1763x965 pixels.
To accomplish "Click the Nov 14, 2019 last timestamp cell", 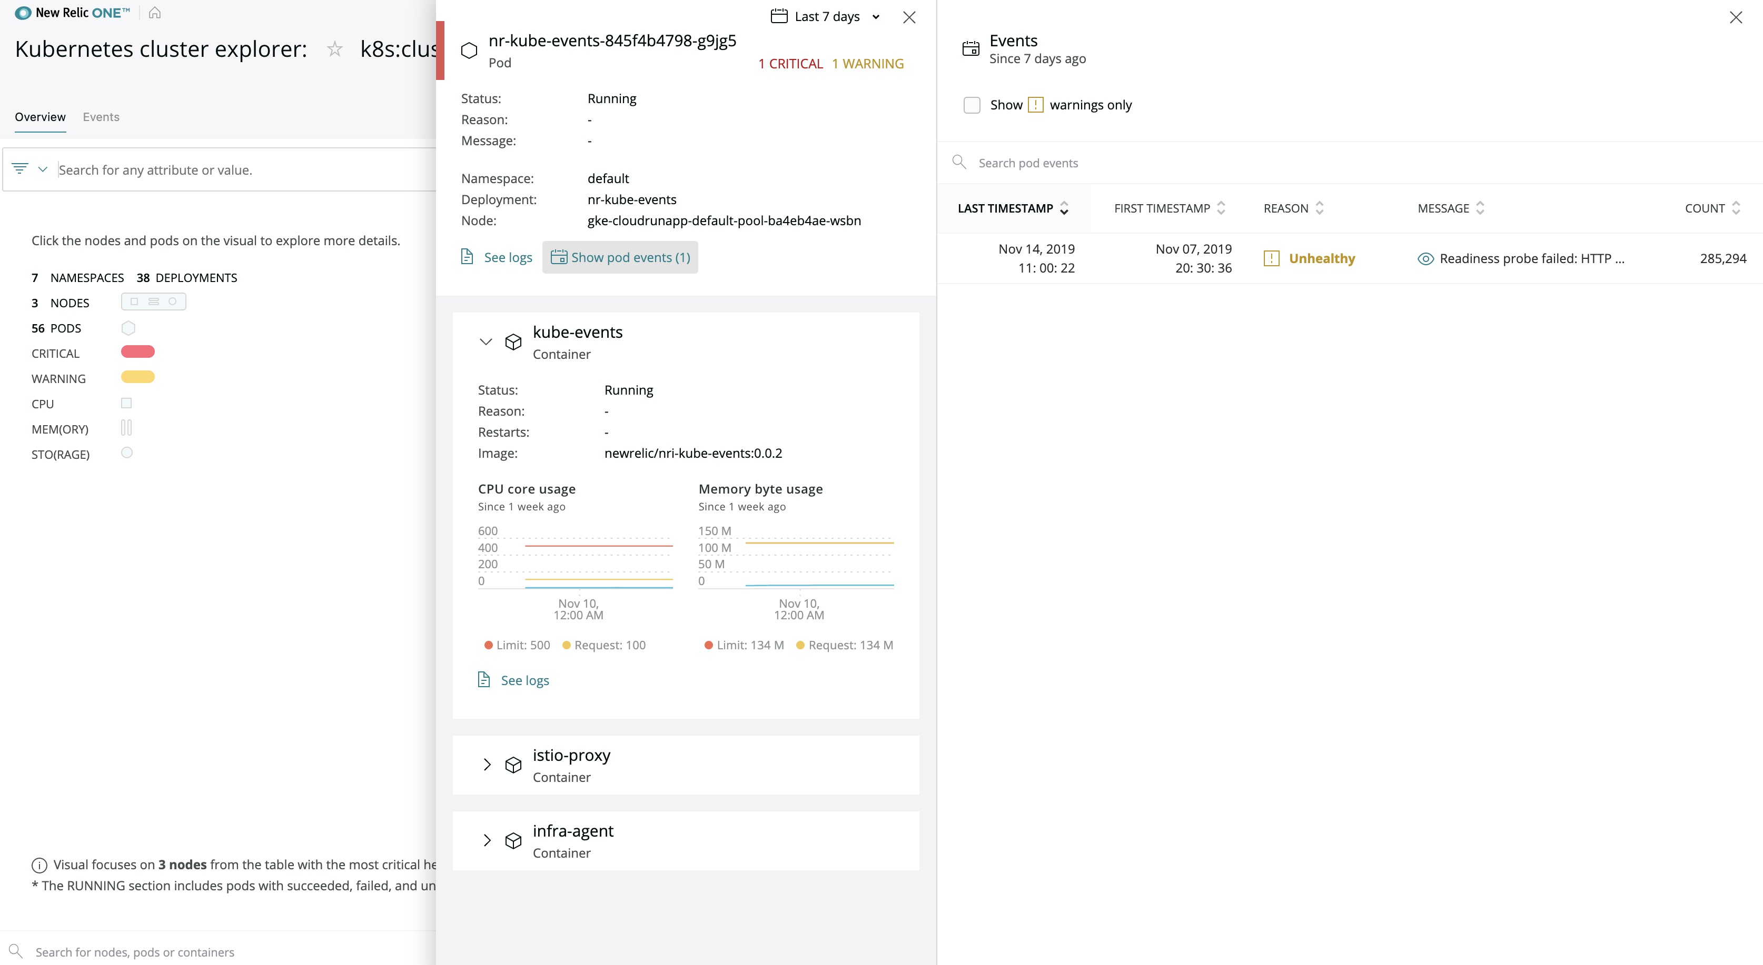I will 1036,258.
